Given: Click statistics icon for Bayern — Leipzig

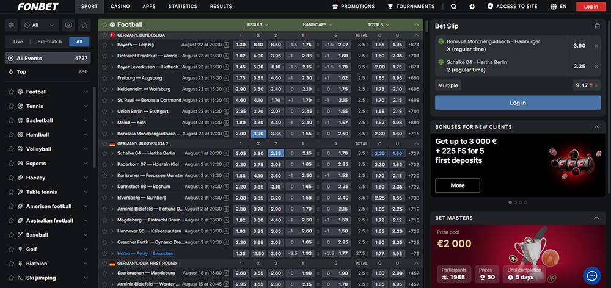Looking at the screenshot, I should 226,45.
